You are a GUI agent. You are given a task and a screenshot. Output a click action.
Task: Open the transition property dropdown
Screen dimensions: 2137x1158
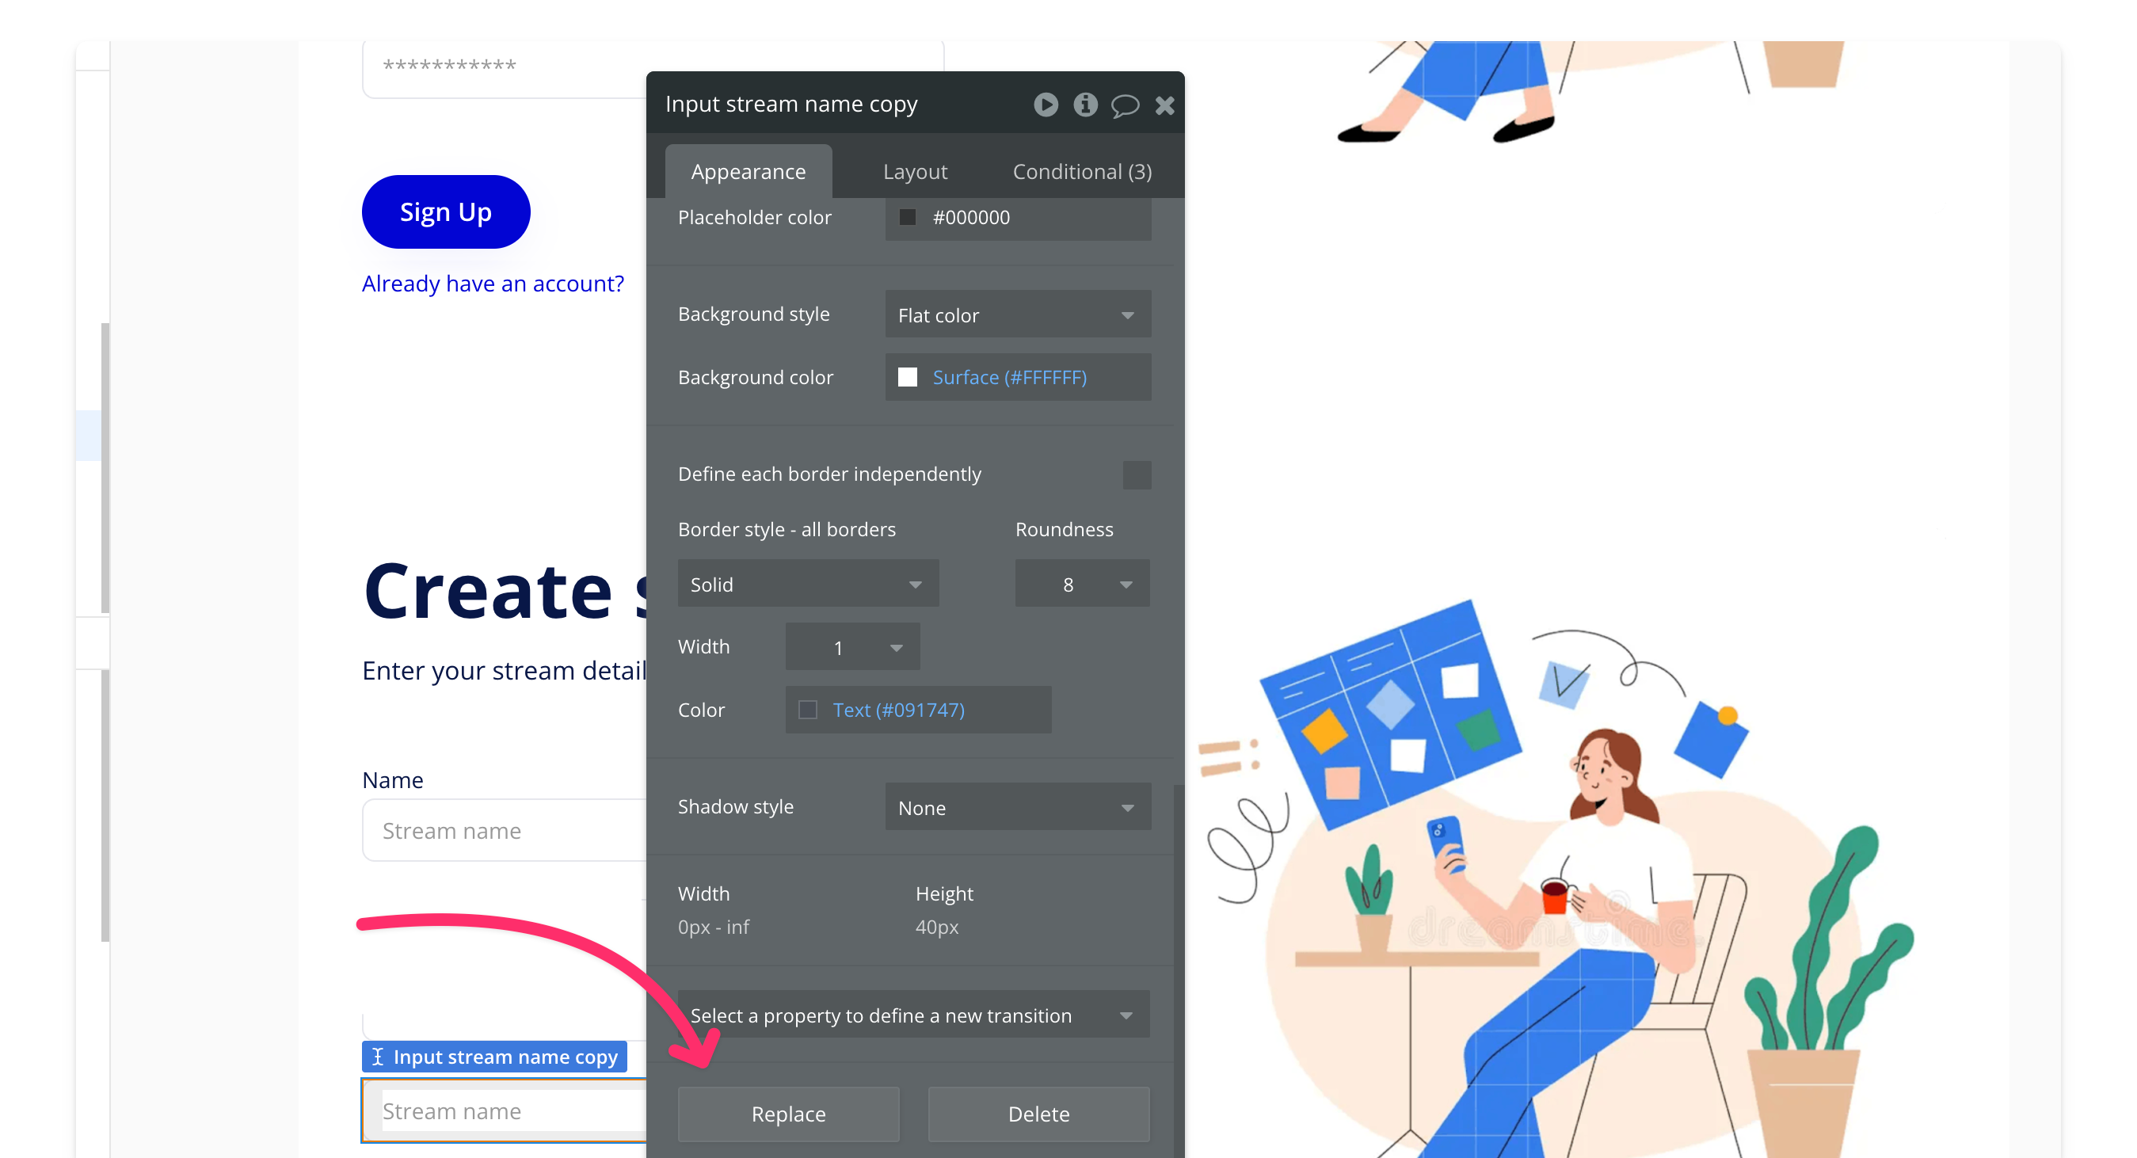coord(912,1015)
